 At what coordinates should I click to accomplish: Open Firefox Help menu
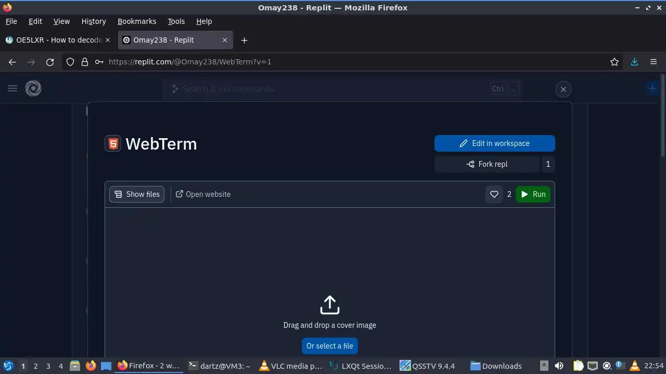[204, 21]
